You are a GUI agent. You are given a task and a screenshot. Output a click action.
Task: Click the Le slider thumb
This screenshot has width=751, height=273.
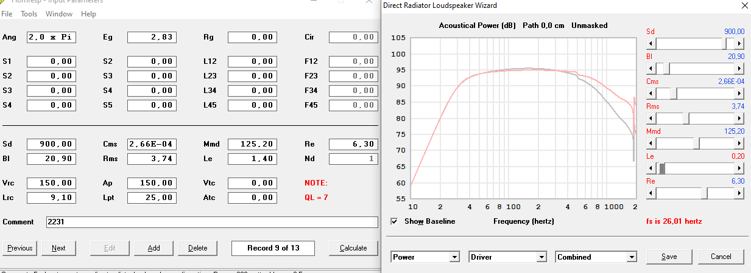pos(662,168)
